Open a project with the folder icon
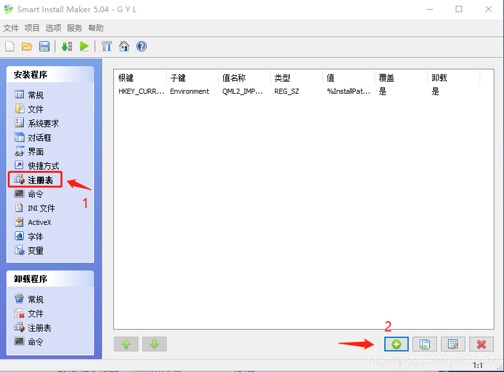The width and height of the screenshot is (504, 372). point(27,46)
